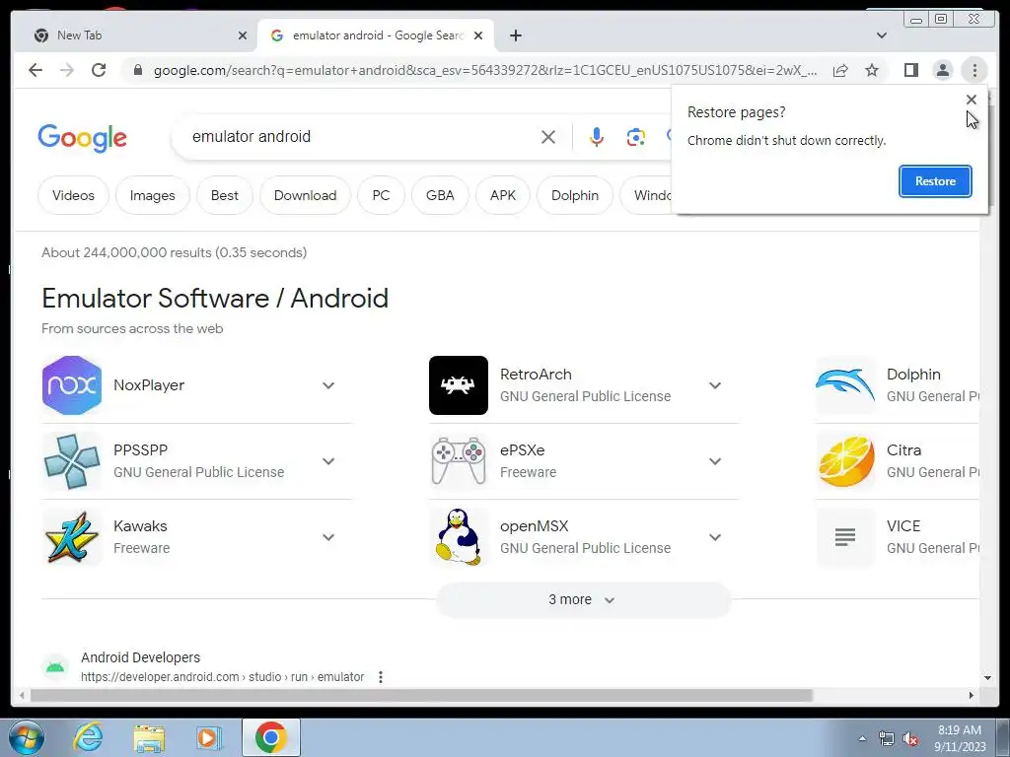Open more options for Android Developers result
The width and height of the screenshot is (1010, 757).
pos(381,677)
